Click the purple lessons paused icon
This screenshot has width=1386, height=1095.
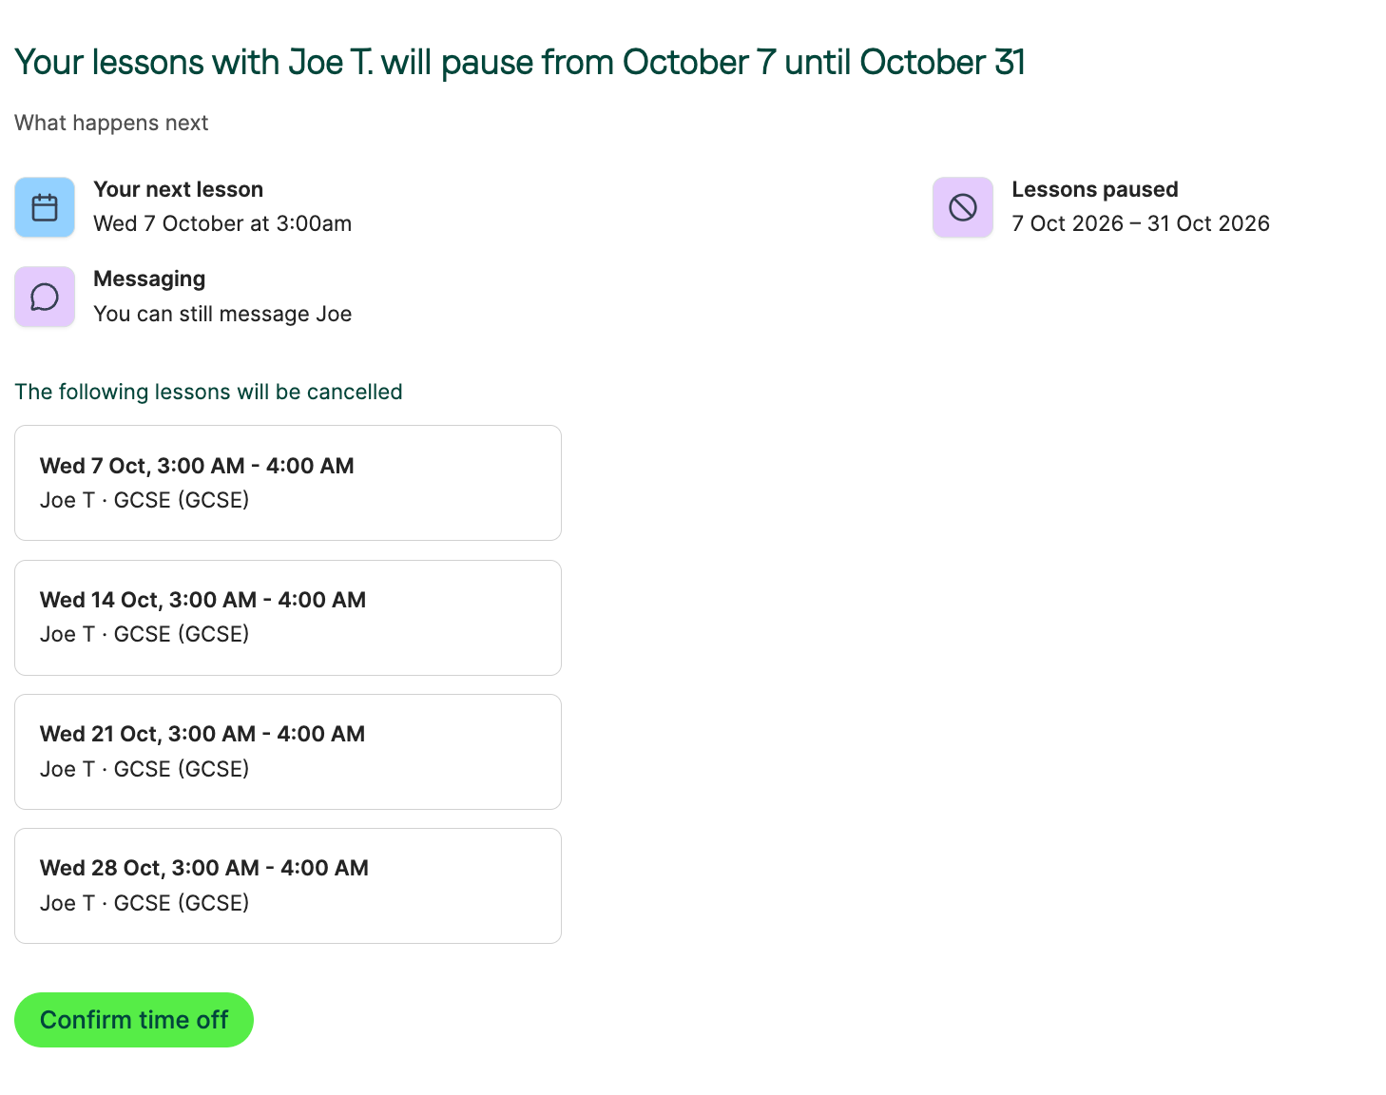coord(963,207)
